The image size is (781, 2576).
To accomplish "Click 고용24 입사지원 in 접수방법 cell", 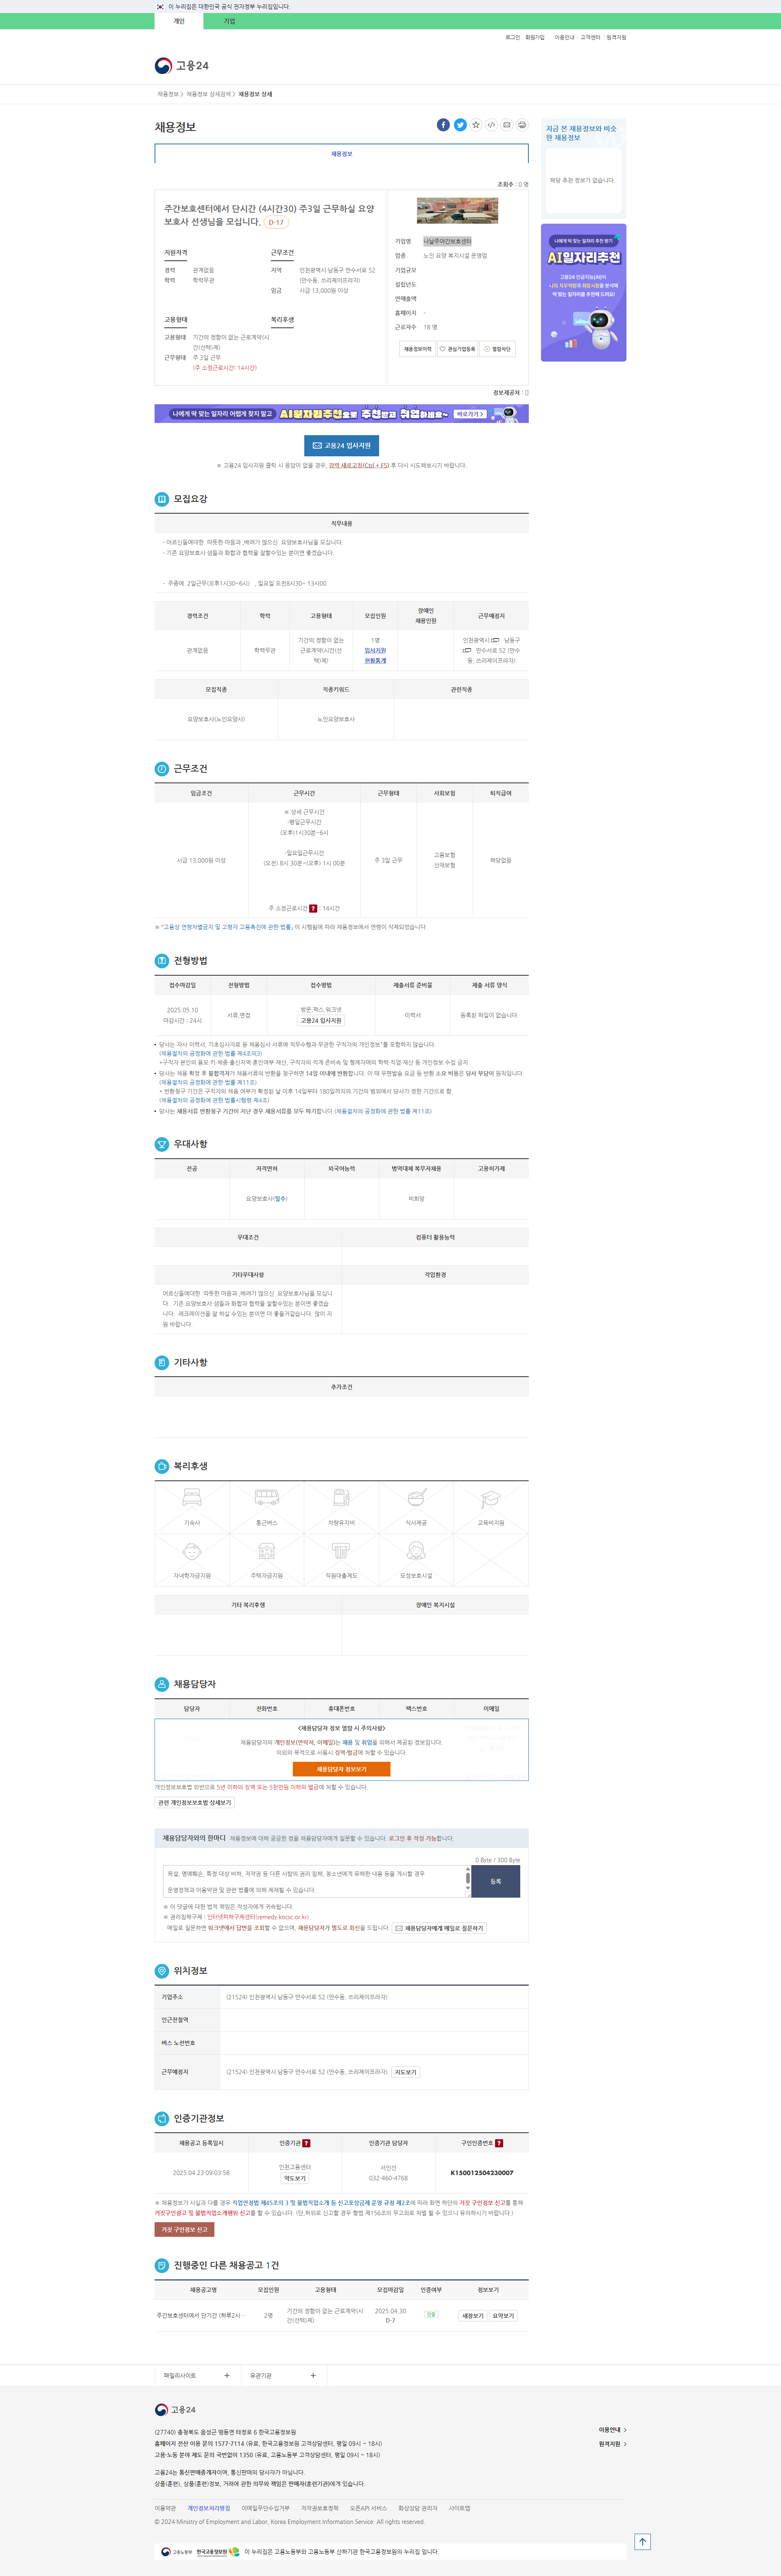I will point(321,1020).
